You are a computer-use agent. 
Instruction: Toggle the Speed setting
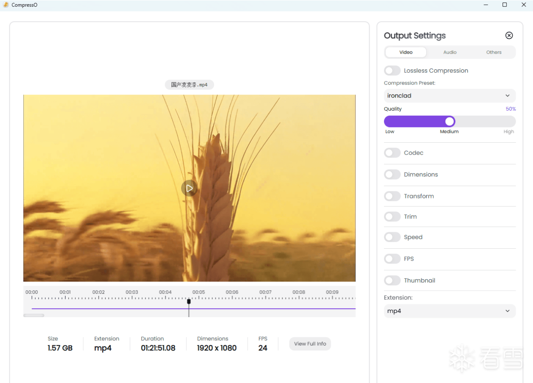tap(392, 237)
